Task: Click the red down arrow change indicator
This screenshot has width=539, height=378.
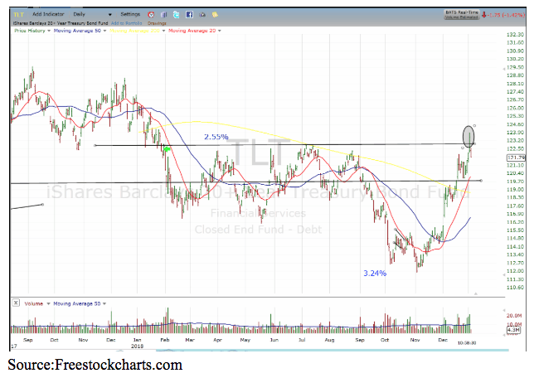Action: tap(484, 15)
